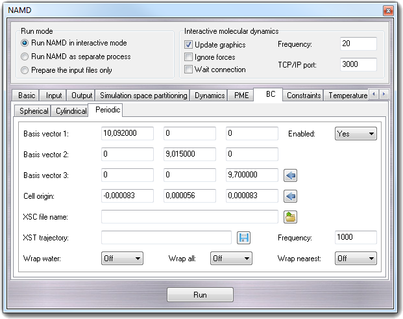Click the Run button

point(200,294)
